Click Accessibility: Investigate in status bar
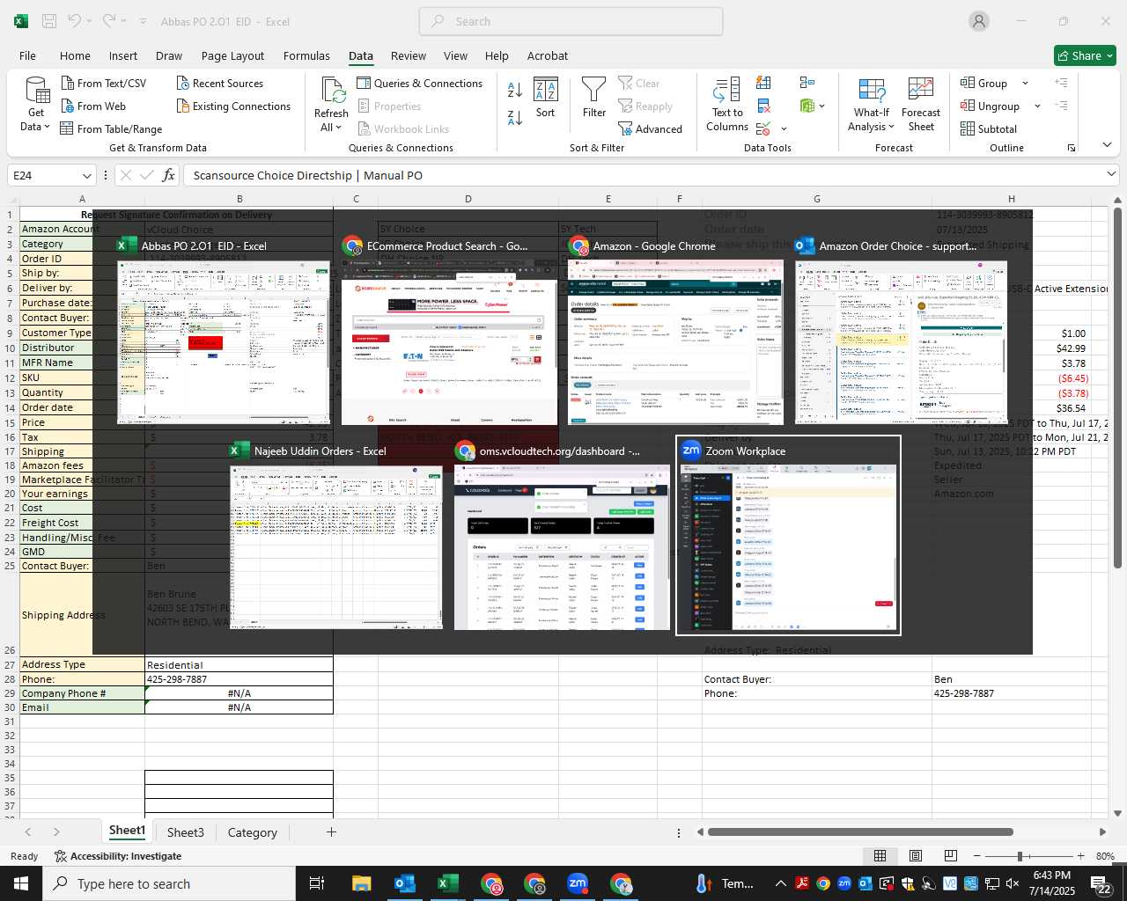 point(118,856)
